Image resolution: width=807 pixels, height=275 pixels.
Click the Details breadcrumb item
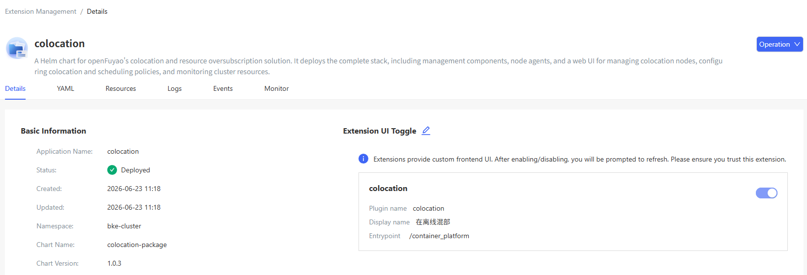coord(97,11)
